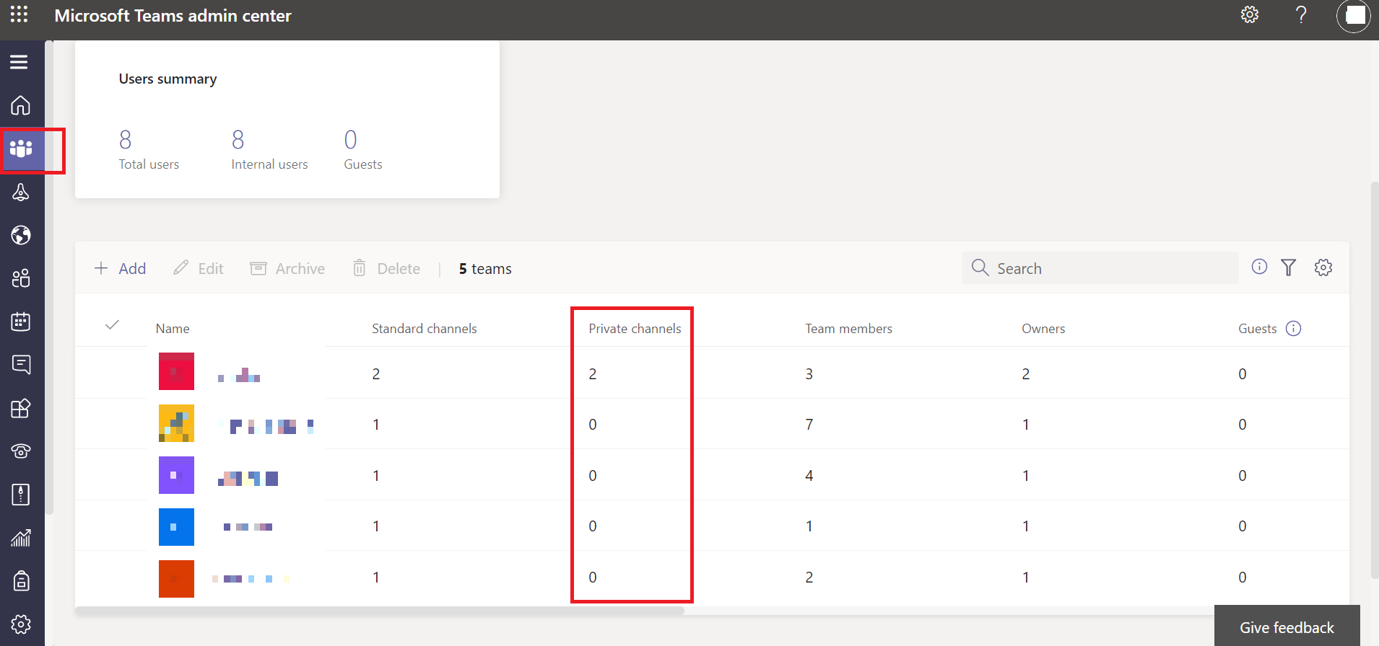Viewport: 1379px width, 646px height.
Task: Open the team name in the blue avatar row
Action: click(248, 527)
